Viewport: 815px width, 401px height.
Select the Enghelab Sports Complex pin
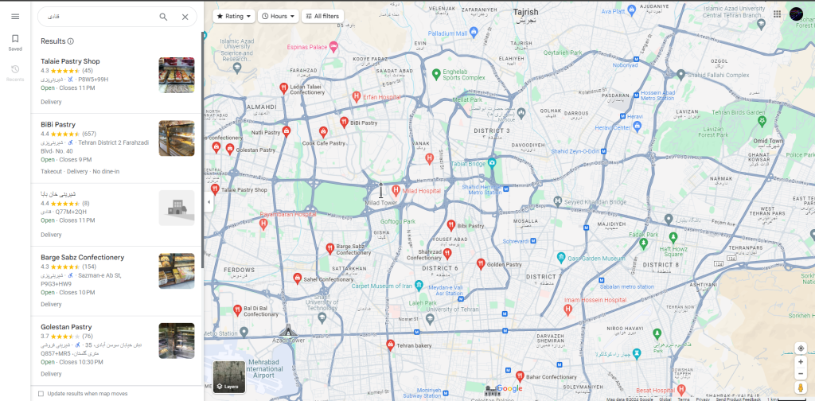437,73
